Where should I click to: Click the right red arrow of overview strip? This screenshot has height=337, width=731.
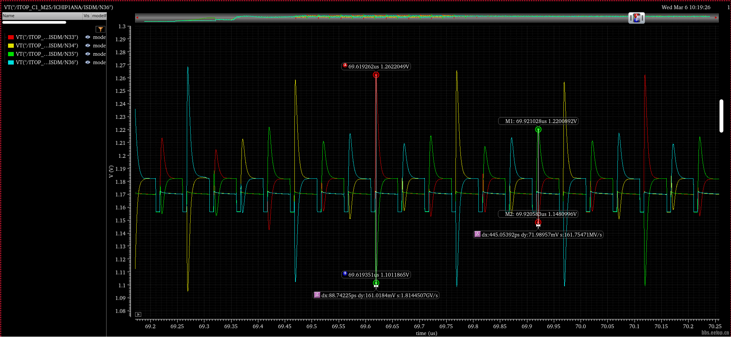(x=716, y=18)
